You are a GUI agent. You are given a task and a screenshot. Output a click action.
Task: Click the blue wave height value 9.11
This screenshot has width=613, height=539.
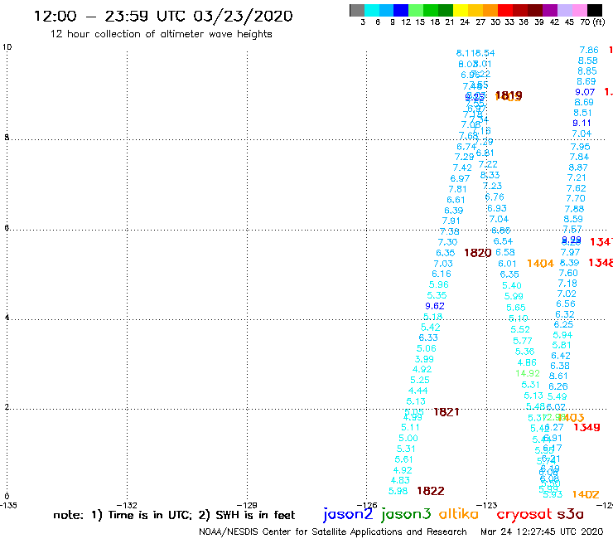tap(582, 123)
